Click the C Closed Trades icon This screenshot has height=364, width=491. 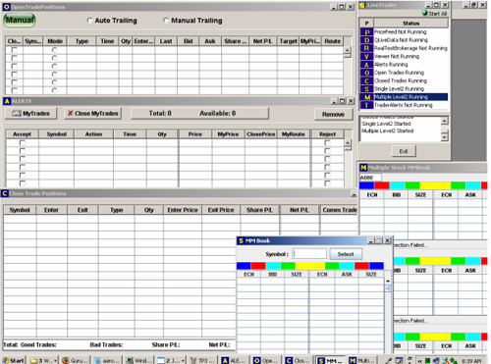point(366,80)
